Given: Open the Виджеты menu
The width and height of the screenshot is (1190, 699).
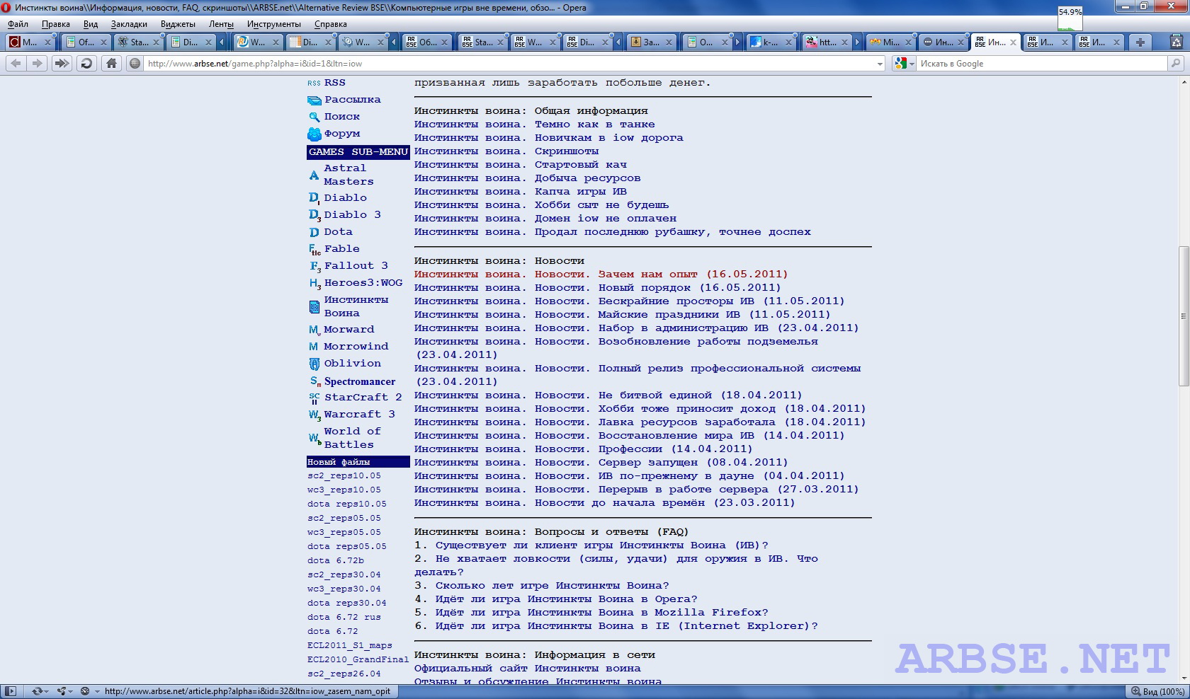Looking at the screenshot, I should coord(178,24).
